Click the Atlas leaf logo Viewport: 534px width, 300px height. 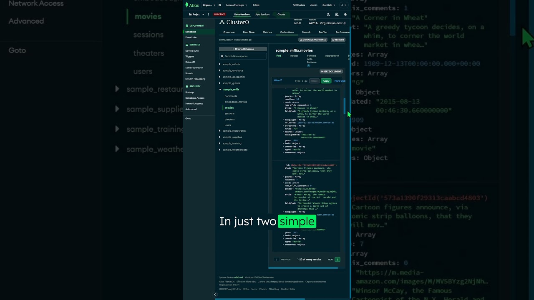coord(187,5)
